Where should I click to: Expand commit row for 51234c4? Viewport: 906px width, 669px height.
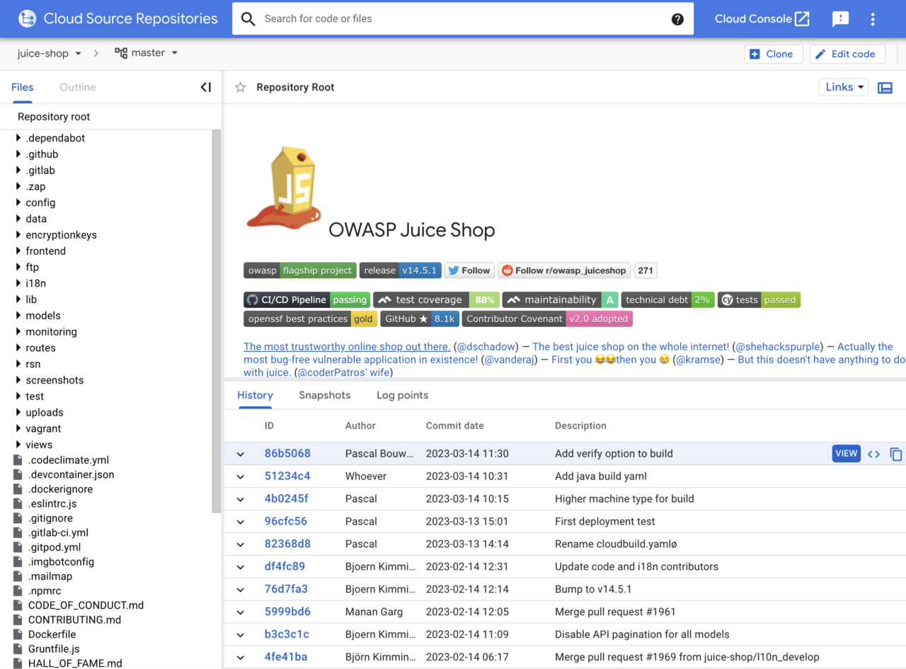[x=240, y=476]
